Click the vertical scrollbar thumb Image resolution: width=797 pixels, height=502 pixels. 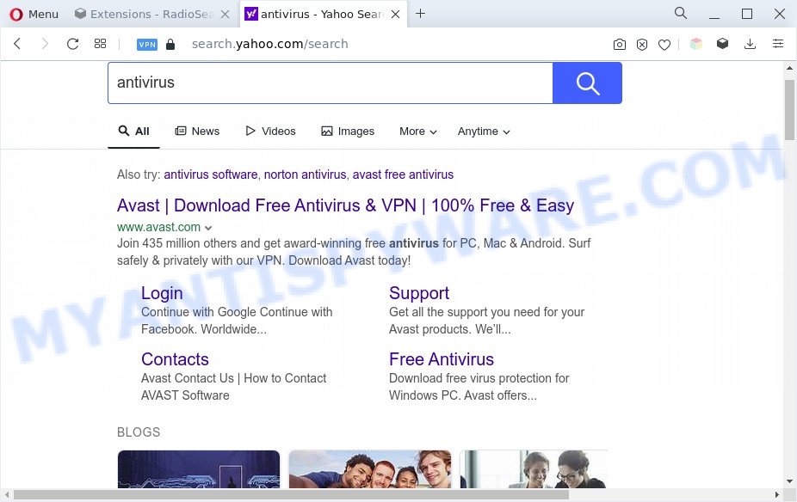point(789,110)
